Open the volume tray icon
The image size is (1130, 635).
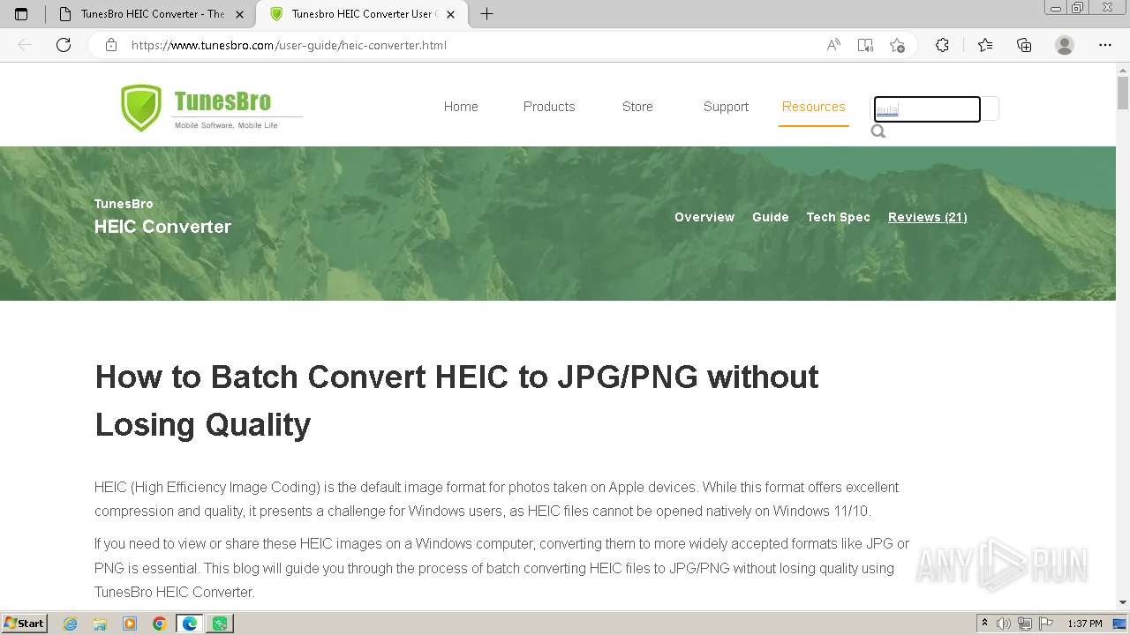pos(1004,624)
